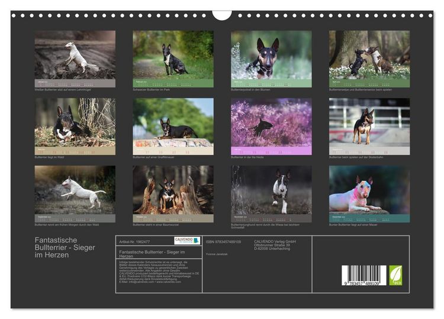Click caption 'Schwarzer Bullterrier im Park'
This screenshot has width=444, height=319.
point(151,90)
